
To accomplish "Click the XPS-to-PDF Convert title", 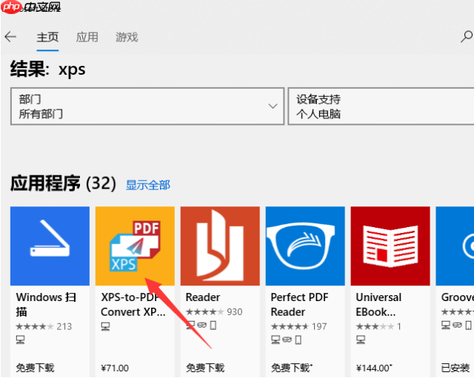I will click(133, 304).
